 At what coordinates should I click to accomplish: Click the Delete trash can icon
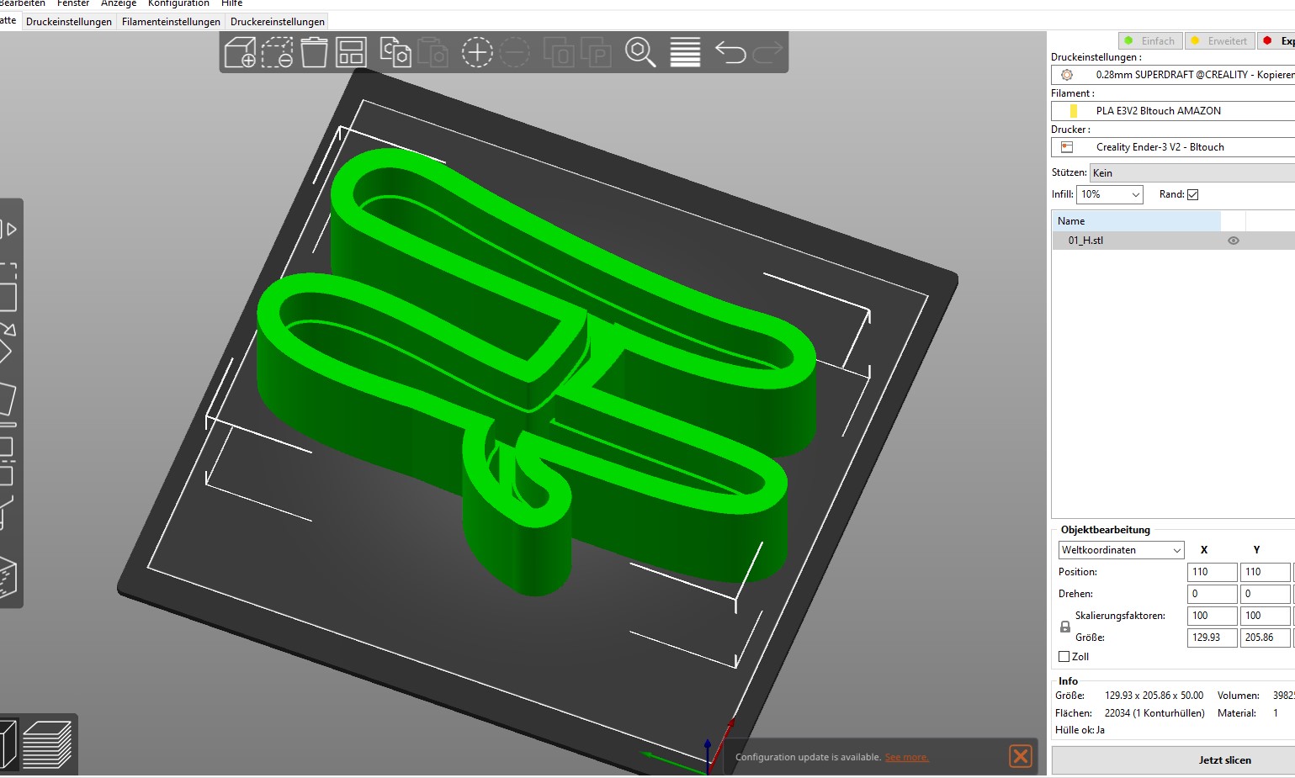click(x=314, y=52)
